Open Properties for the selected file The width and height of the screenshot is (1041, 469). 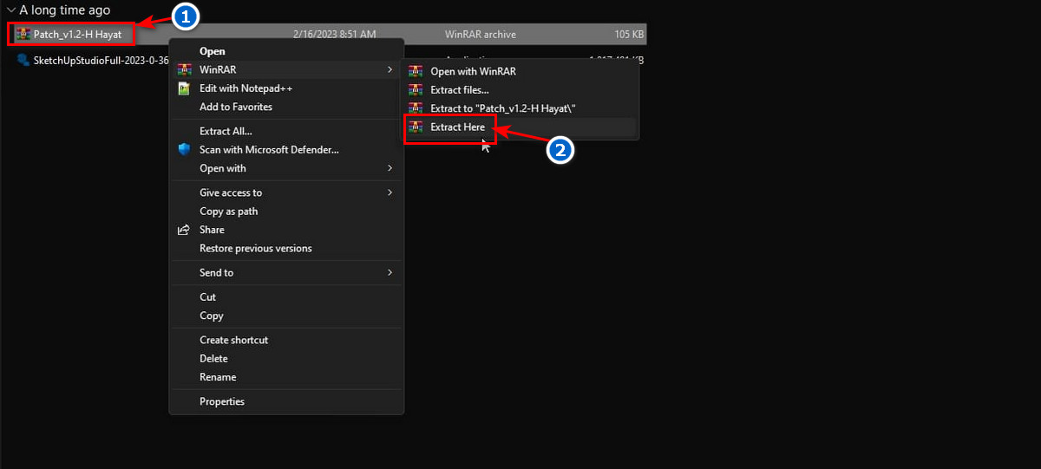[222, 401]
